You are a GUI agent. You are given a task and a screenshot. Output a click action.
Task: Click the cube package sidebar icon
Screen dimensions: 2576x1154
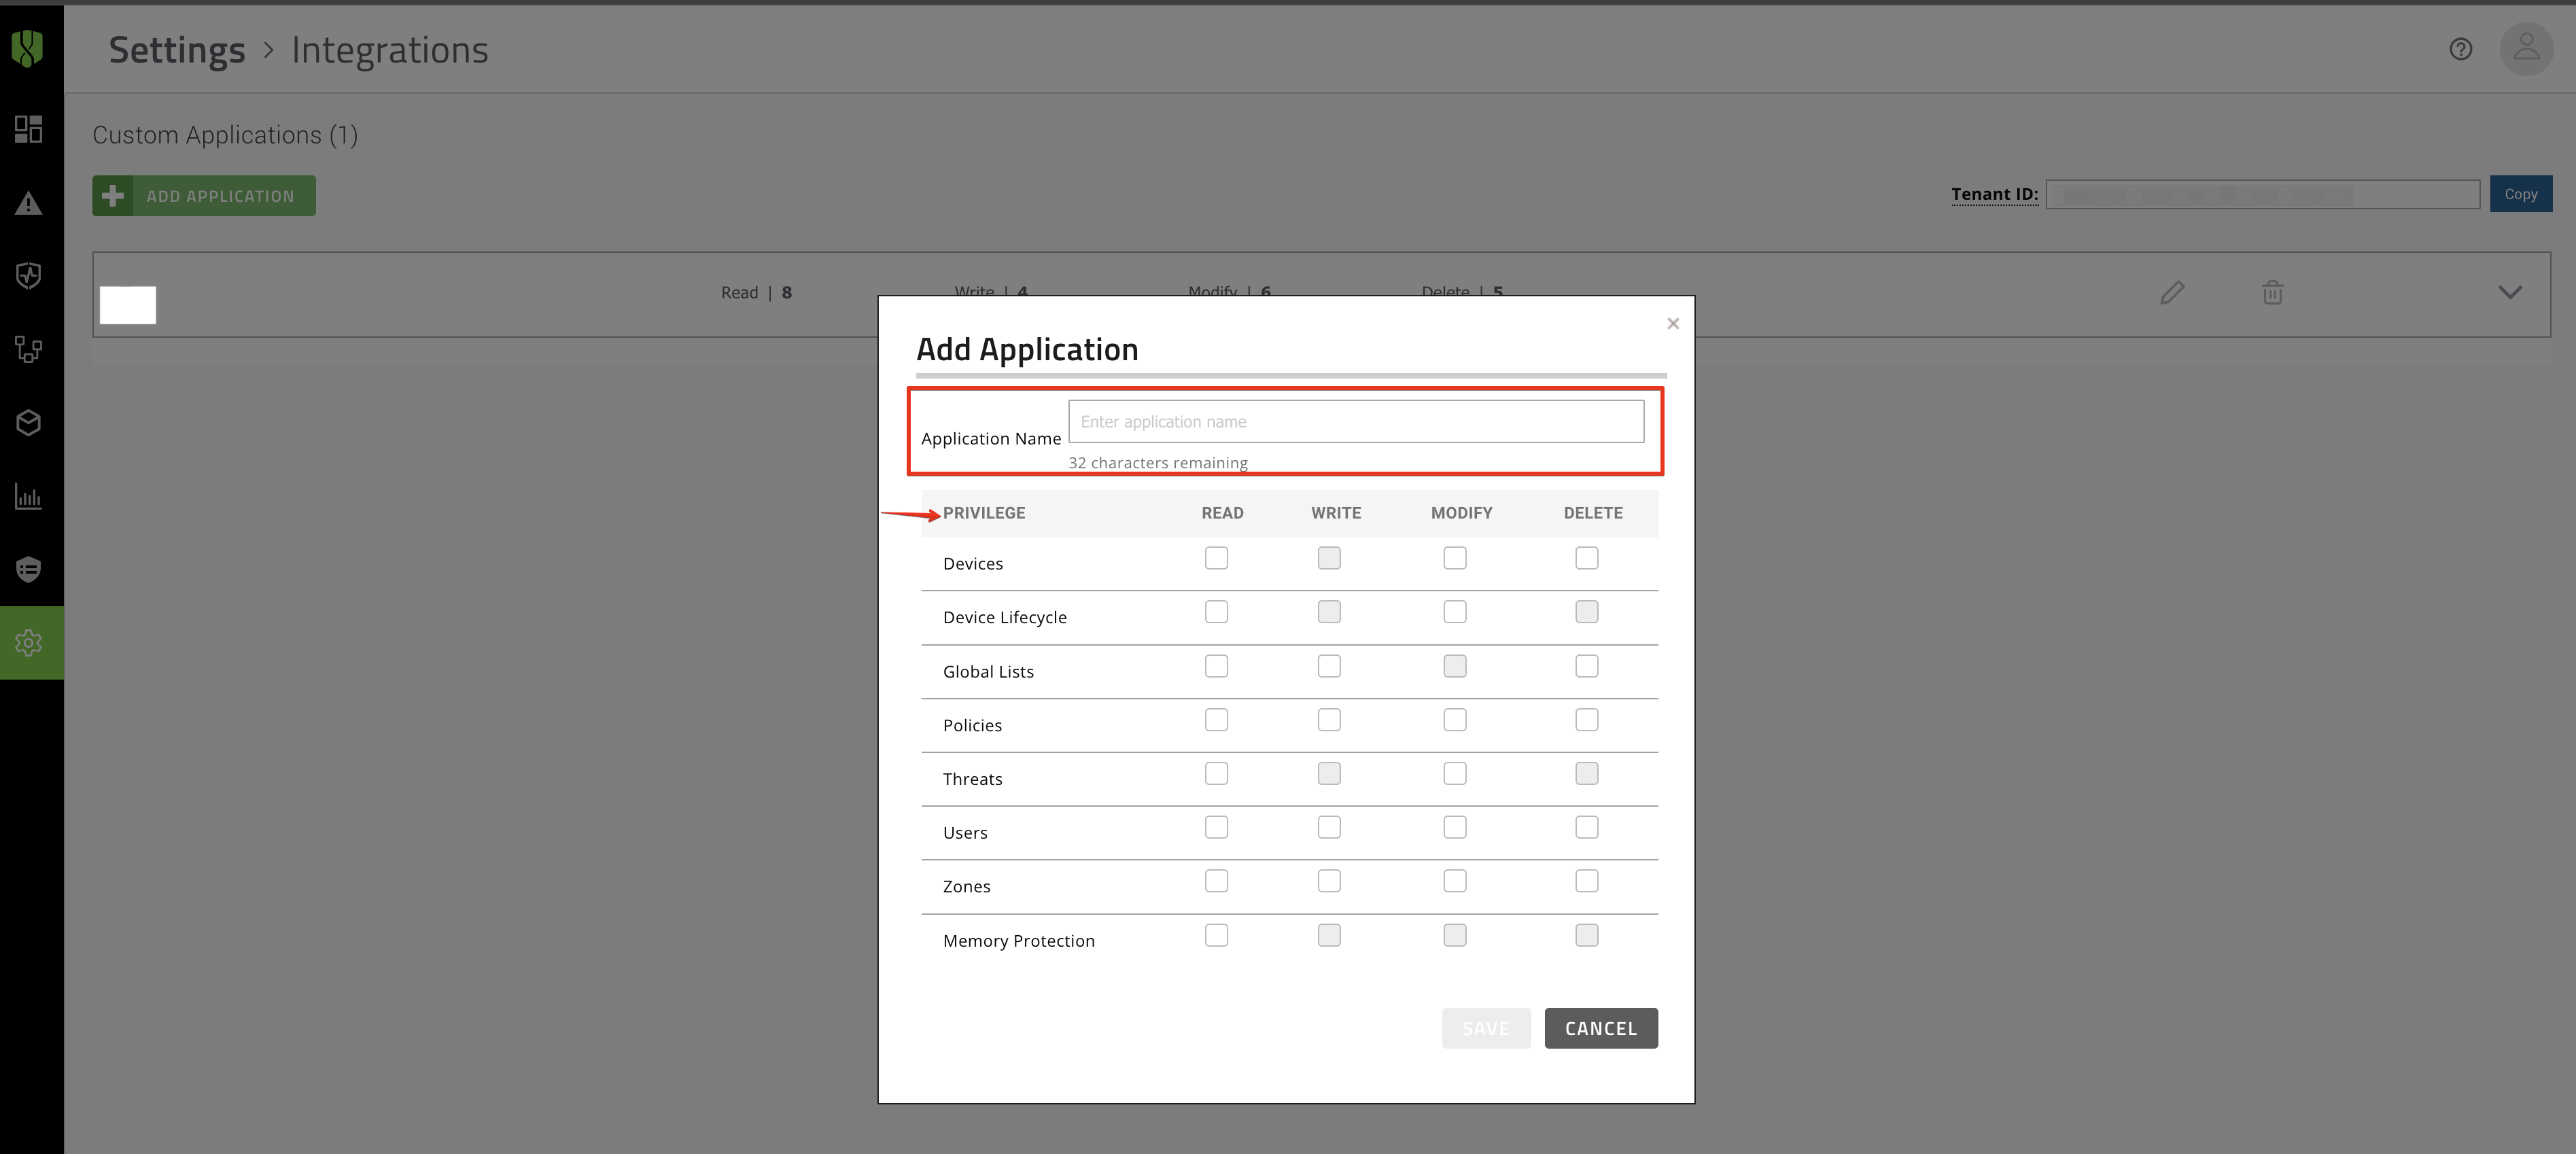click(x=29, y=423)
